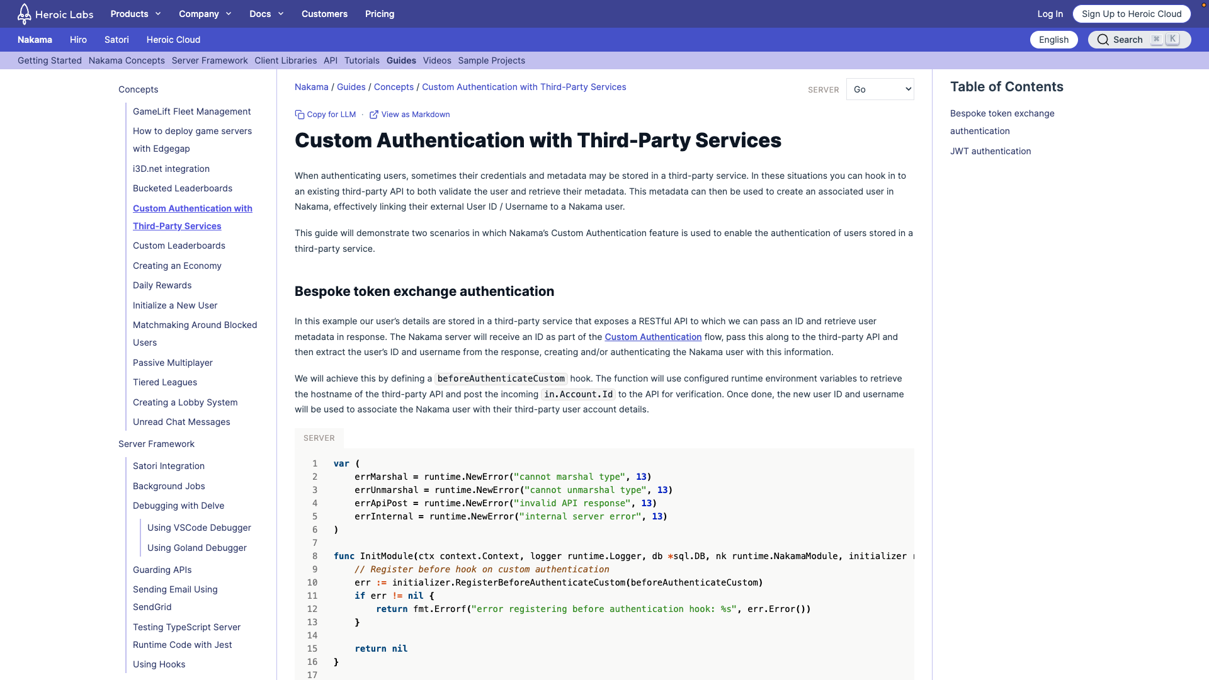This screenshot has height=680, width=1209.
Task: Open Bucketed Leaderboards guide
Action: coord(183,188)
